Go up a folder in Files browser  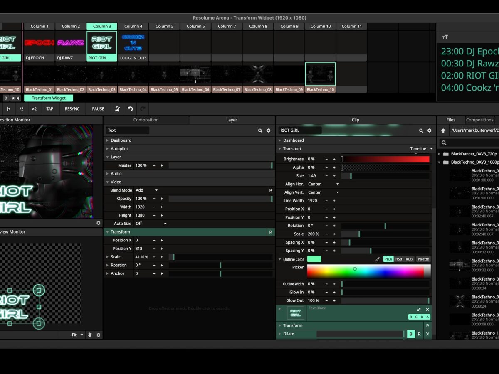click(443, 130)
